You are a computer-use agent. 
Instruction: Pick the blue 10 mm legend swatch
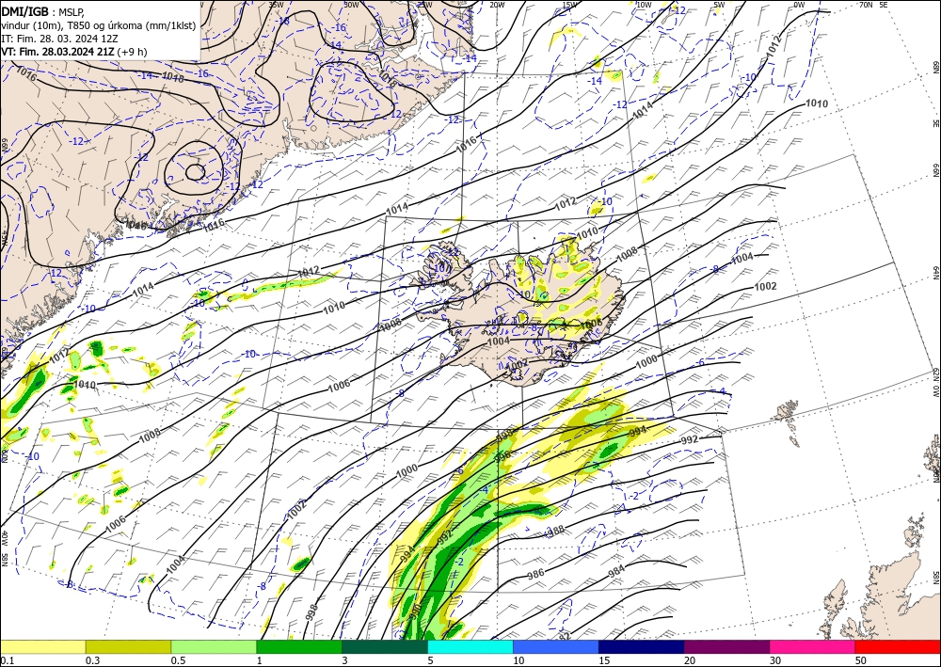(556, 646)
